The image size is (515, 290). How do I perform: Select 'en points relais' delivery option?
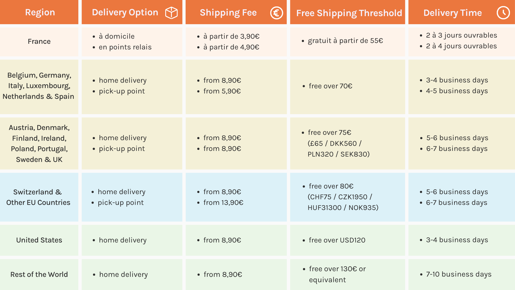pyautogui.click(x=125, y=47)
